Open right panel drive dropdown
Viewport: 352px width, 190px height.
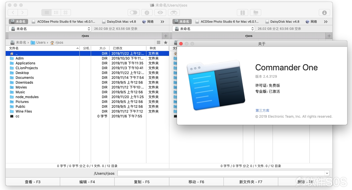tap(214, 29)
